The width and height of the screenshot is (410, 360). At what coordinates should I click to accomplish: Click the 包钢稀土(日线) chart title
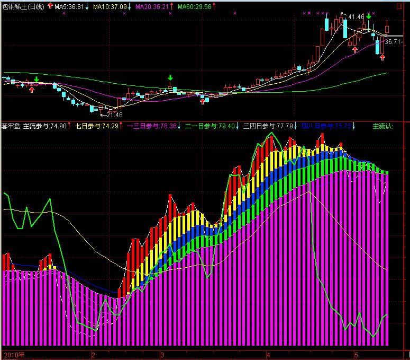(x=23, y=6)
